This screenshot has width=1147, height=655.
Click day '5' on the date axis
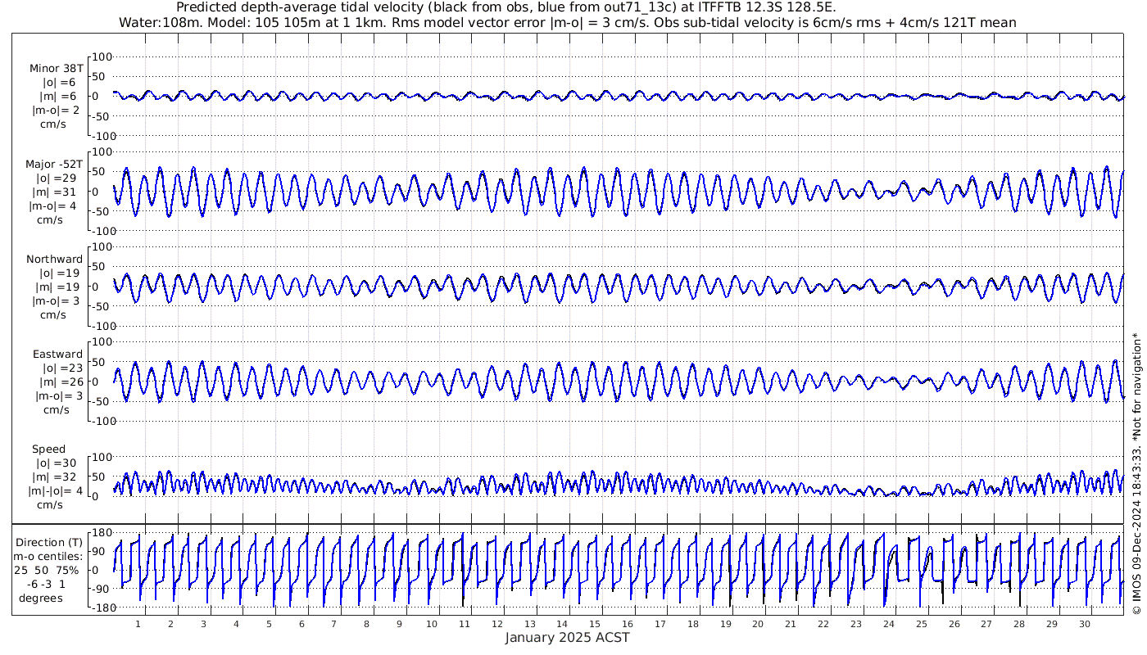click(269, 624)
